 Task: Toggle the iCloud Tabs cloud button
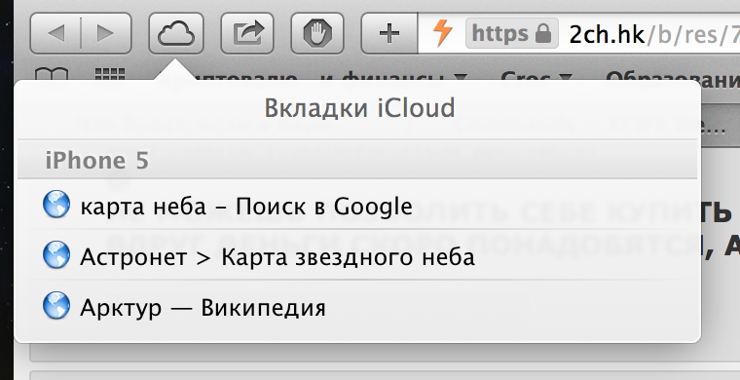176,33
